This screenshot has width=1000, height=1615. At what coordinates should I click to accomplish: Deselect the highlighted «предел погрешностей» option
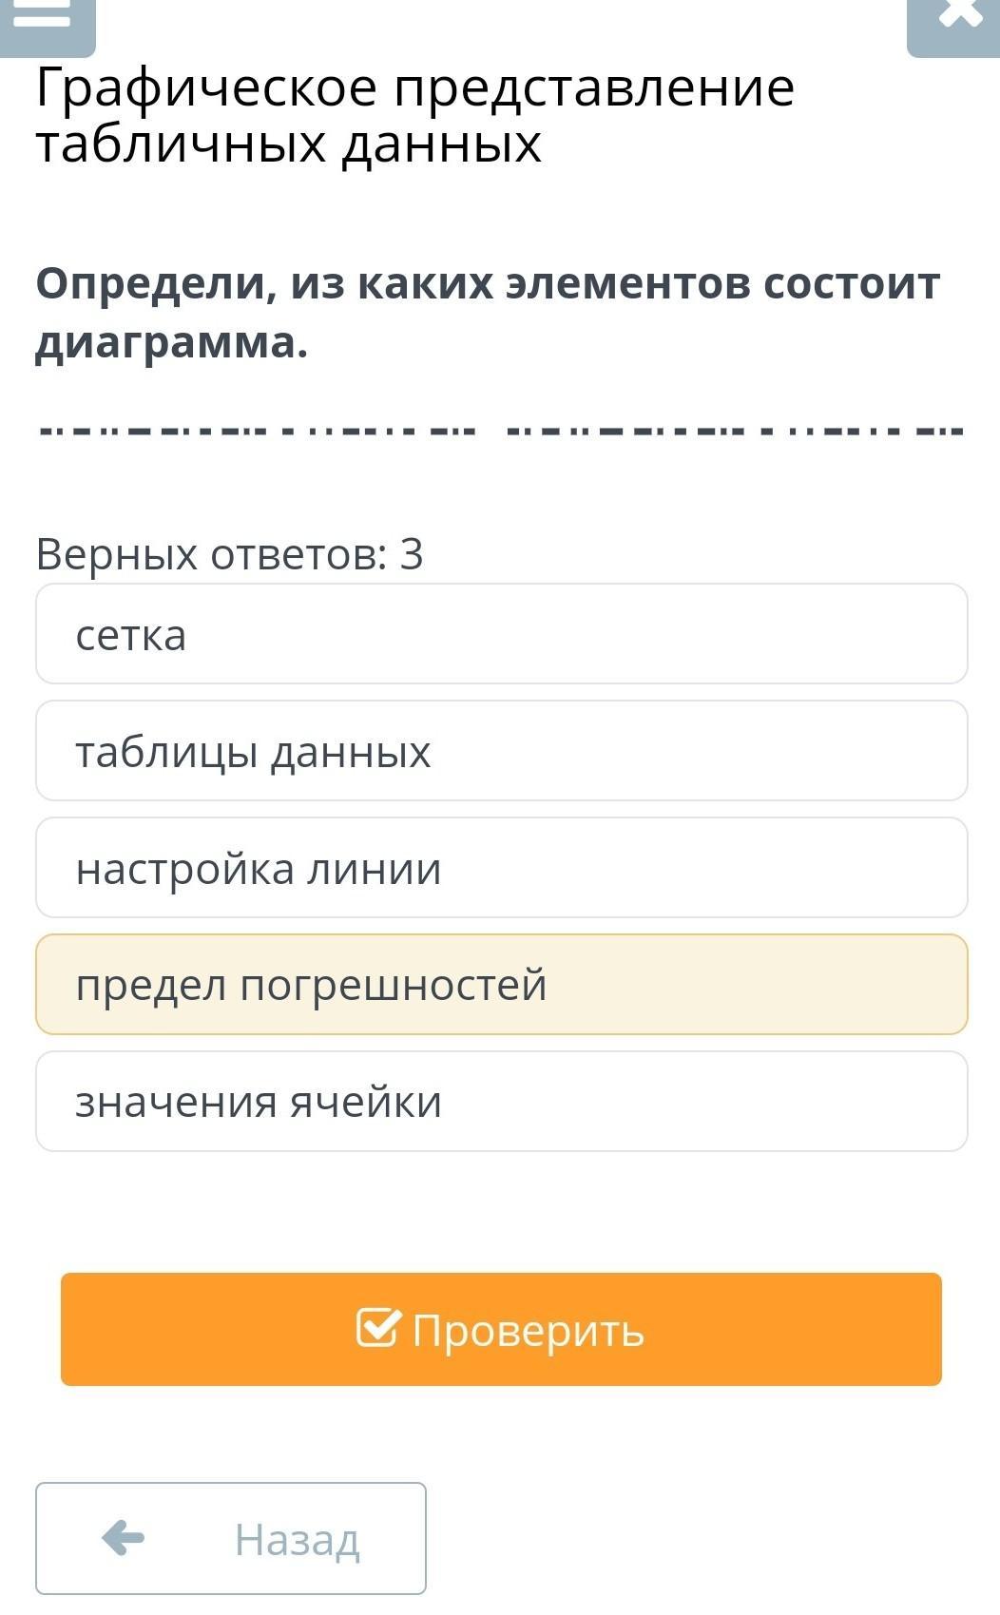(501, 985)
